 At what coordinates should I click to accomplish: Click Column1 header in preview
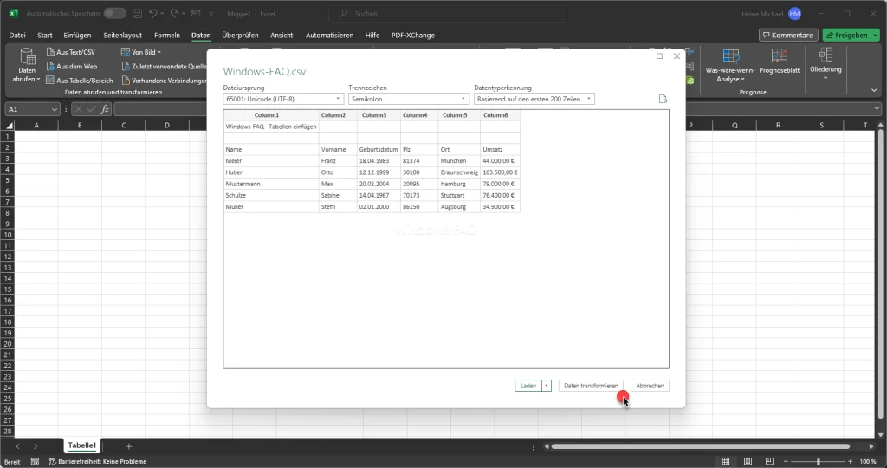click(271, 115)
